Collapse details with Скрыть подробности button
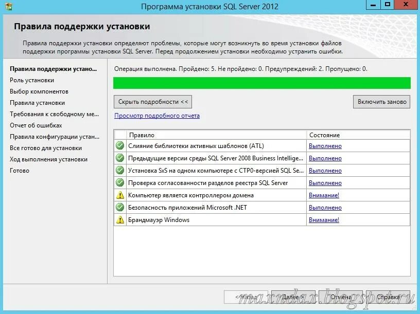Screen dimensions: 420x314 153,102
